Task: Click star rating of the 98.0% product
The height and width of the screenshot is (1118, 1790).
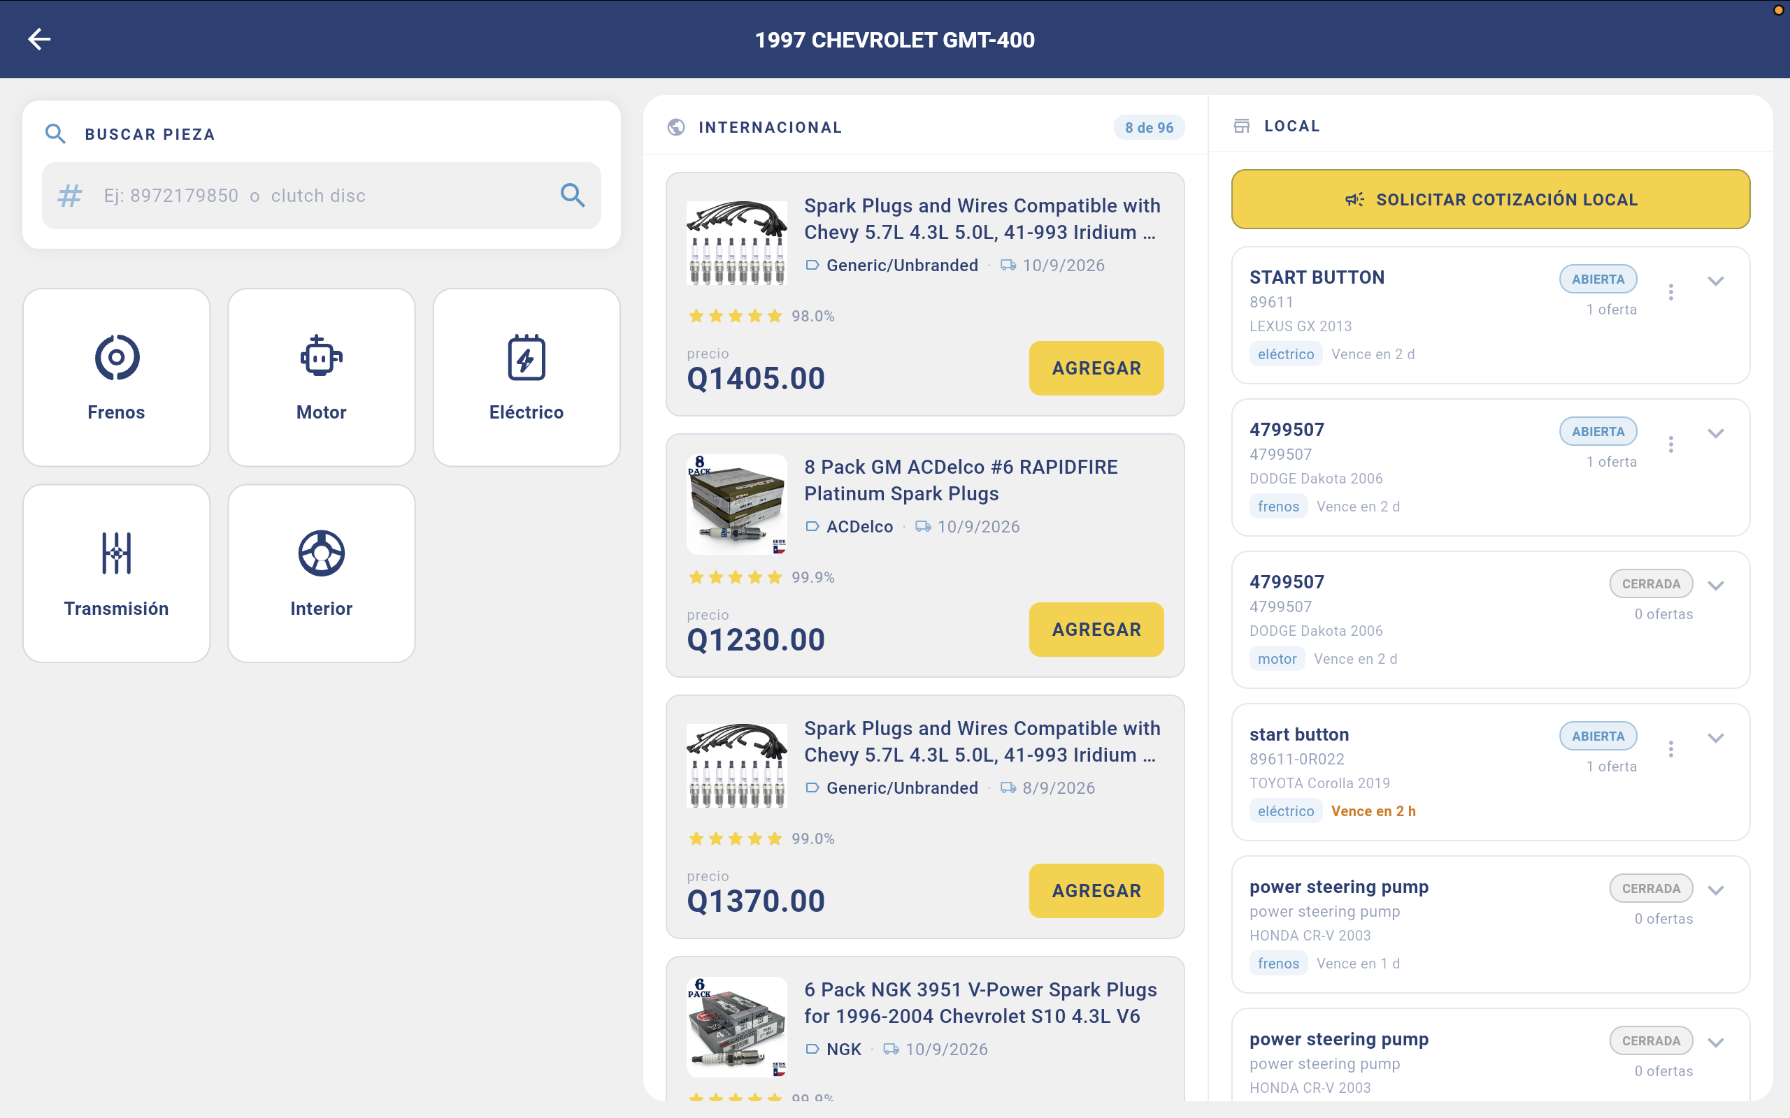Action: click(736, 317)
